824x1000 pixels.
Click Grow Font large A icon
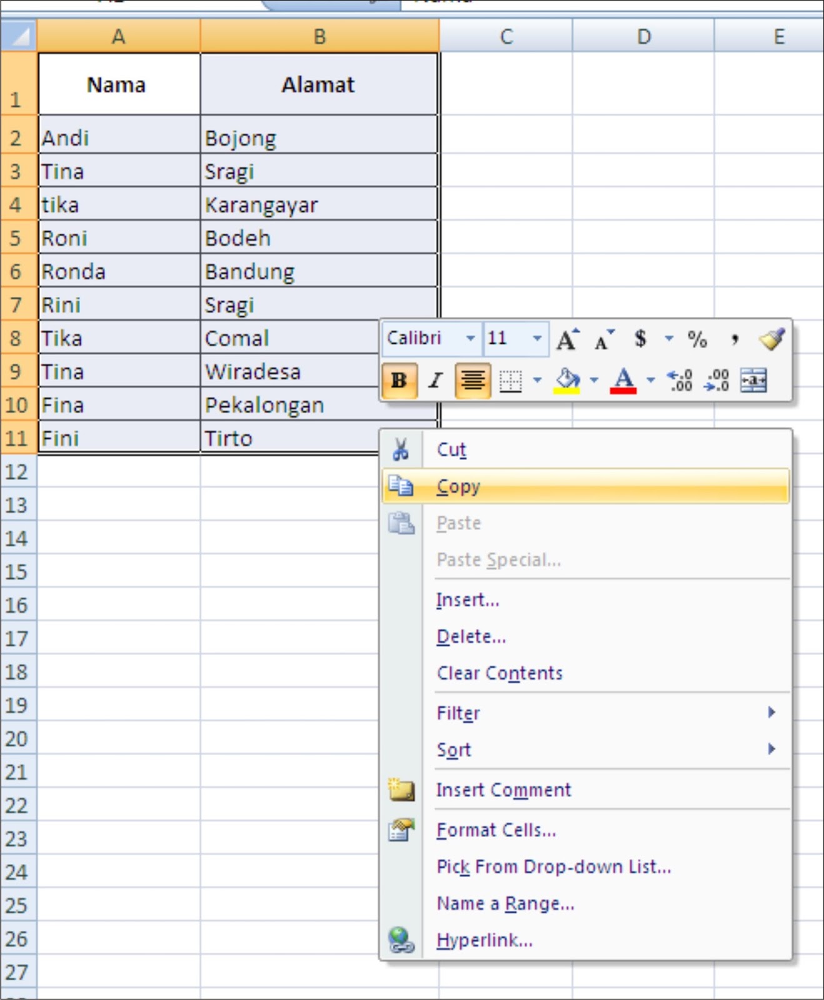point(568,339)
